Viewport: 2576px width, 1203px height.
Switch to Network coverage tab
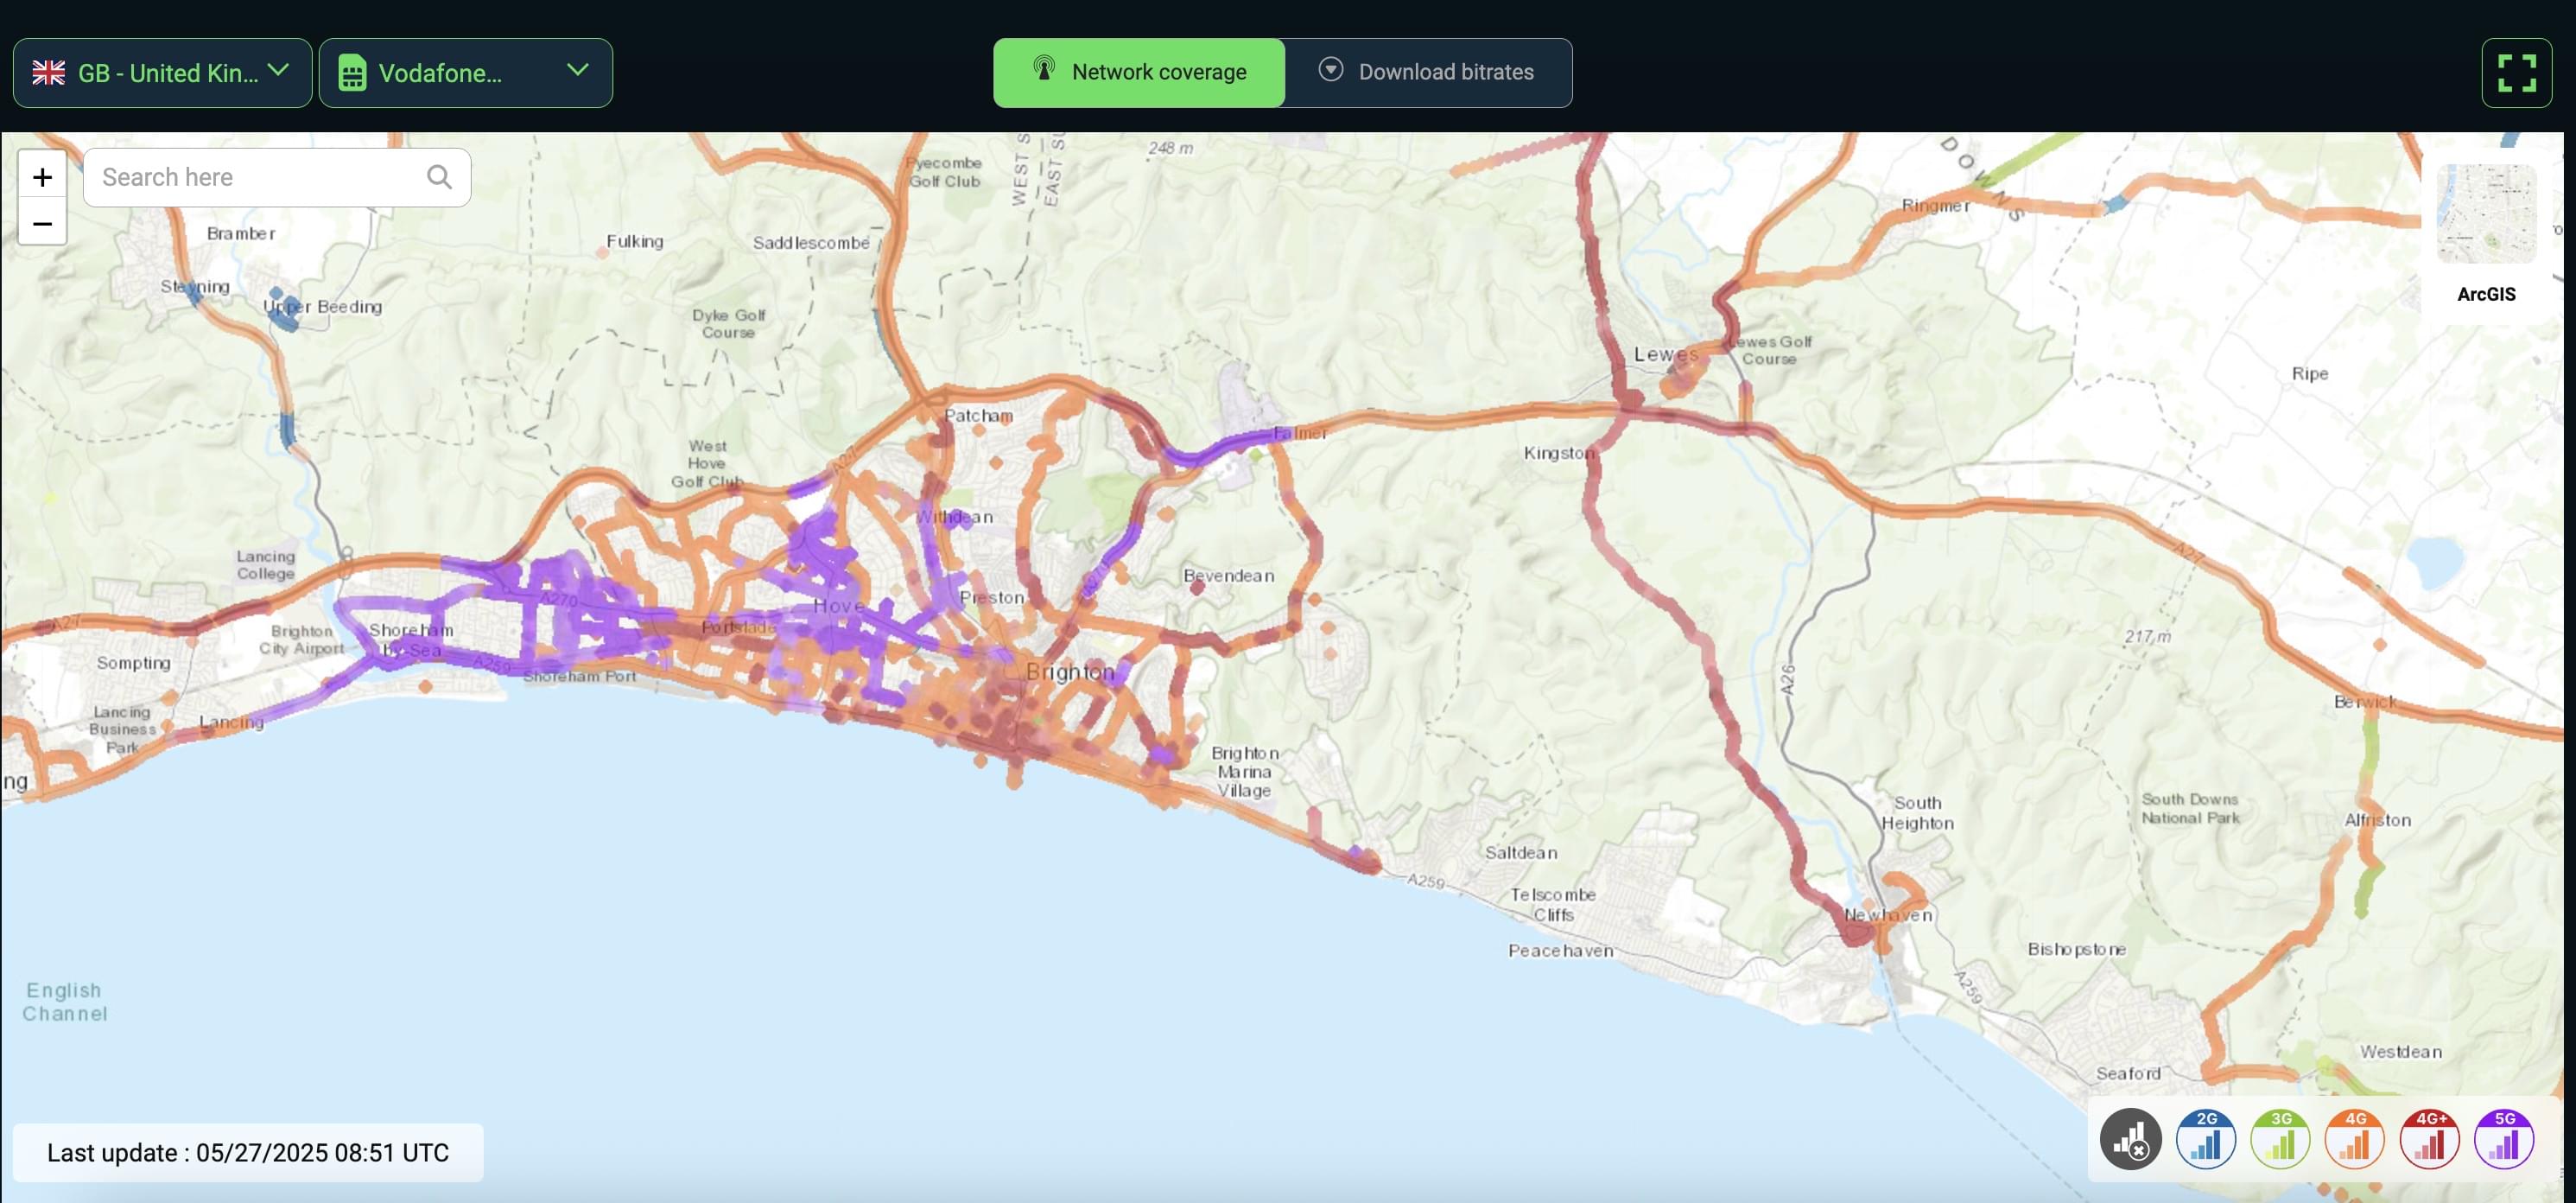1139,72
